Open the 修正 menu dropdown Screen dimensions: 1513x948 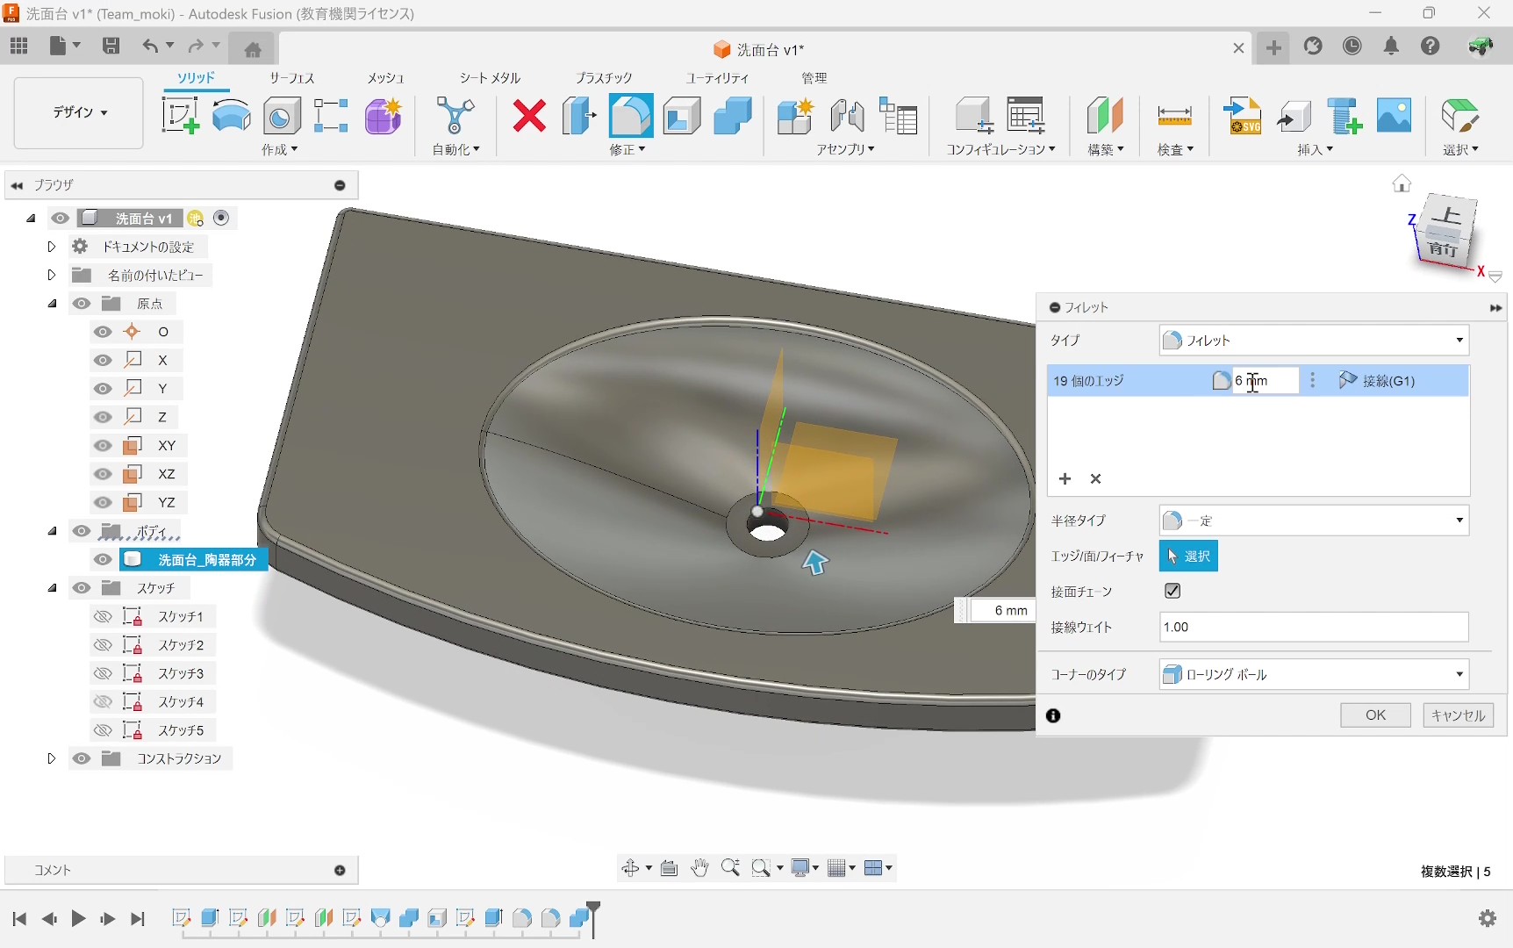(x=627, y=150)
